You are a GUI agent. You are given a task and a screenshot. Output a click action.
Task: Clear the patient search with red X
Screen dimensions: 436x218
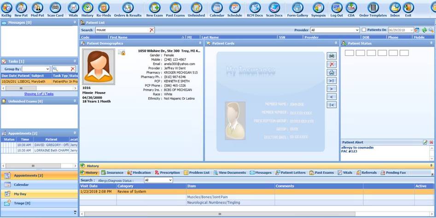151,30
